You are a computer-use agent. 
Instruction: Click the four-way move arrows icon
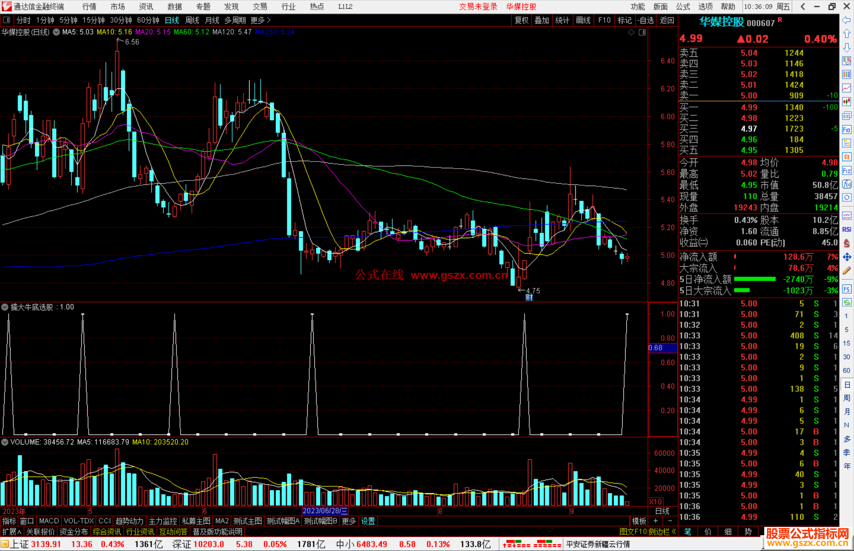[x=846, y=257]
